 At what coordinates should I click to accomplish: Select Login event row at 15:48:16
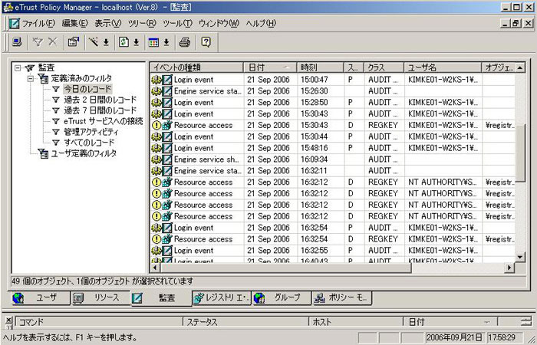pos(332,148)
